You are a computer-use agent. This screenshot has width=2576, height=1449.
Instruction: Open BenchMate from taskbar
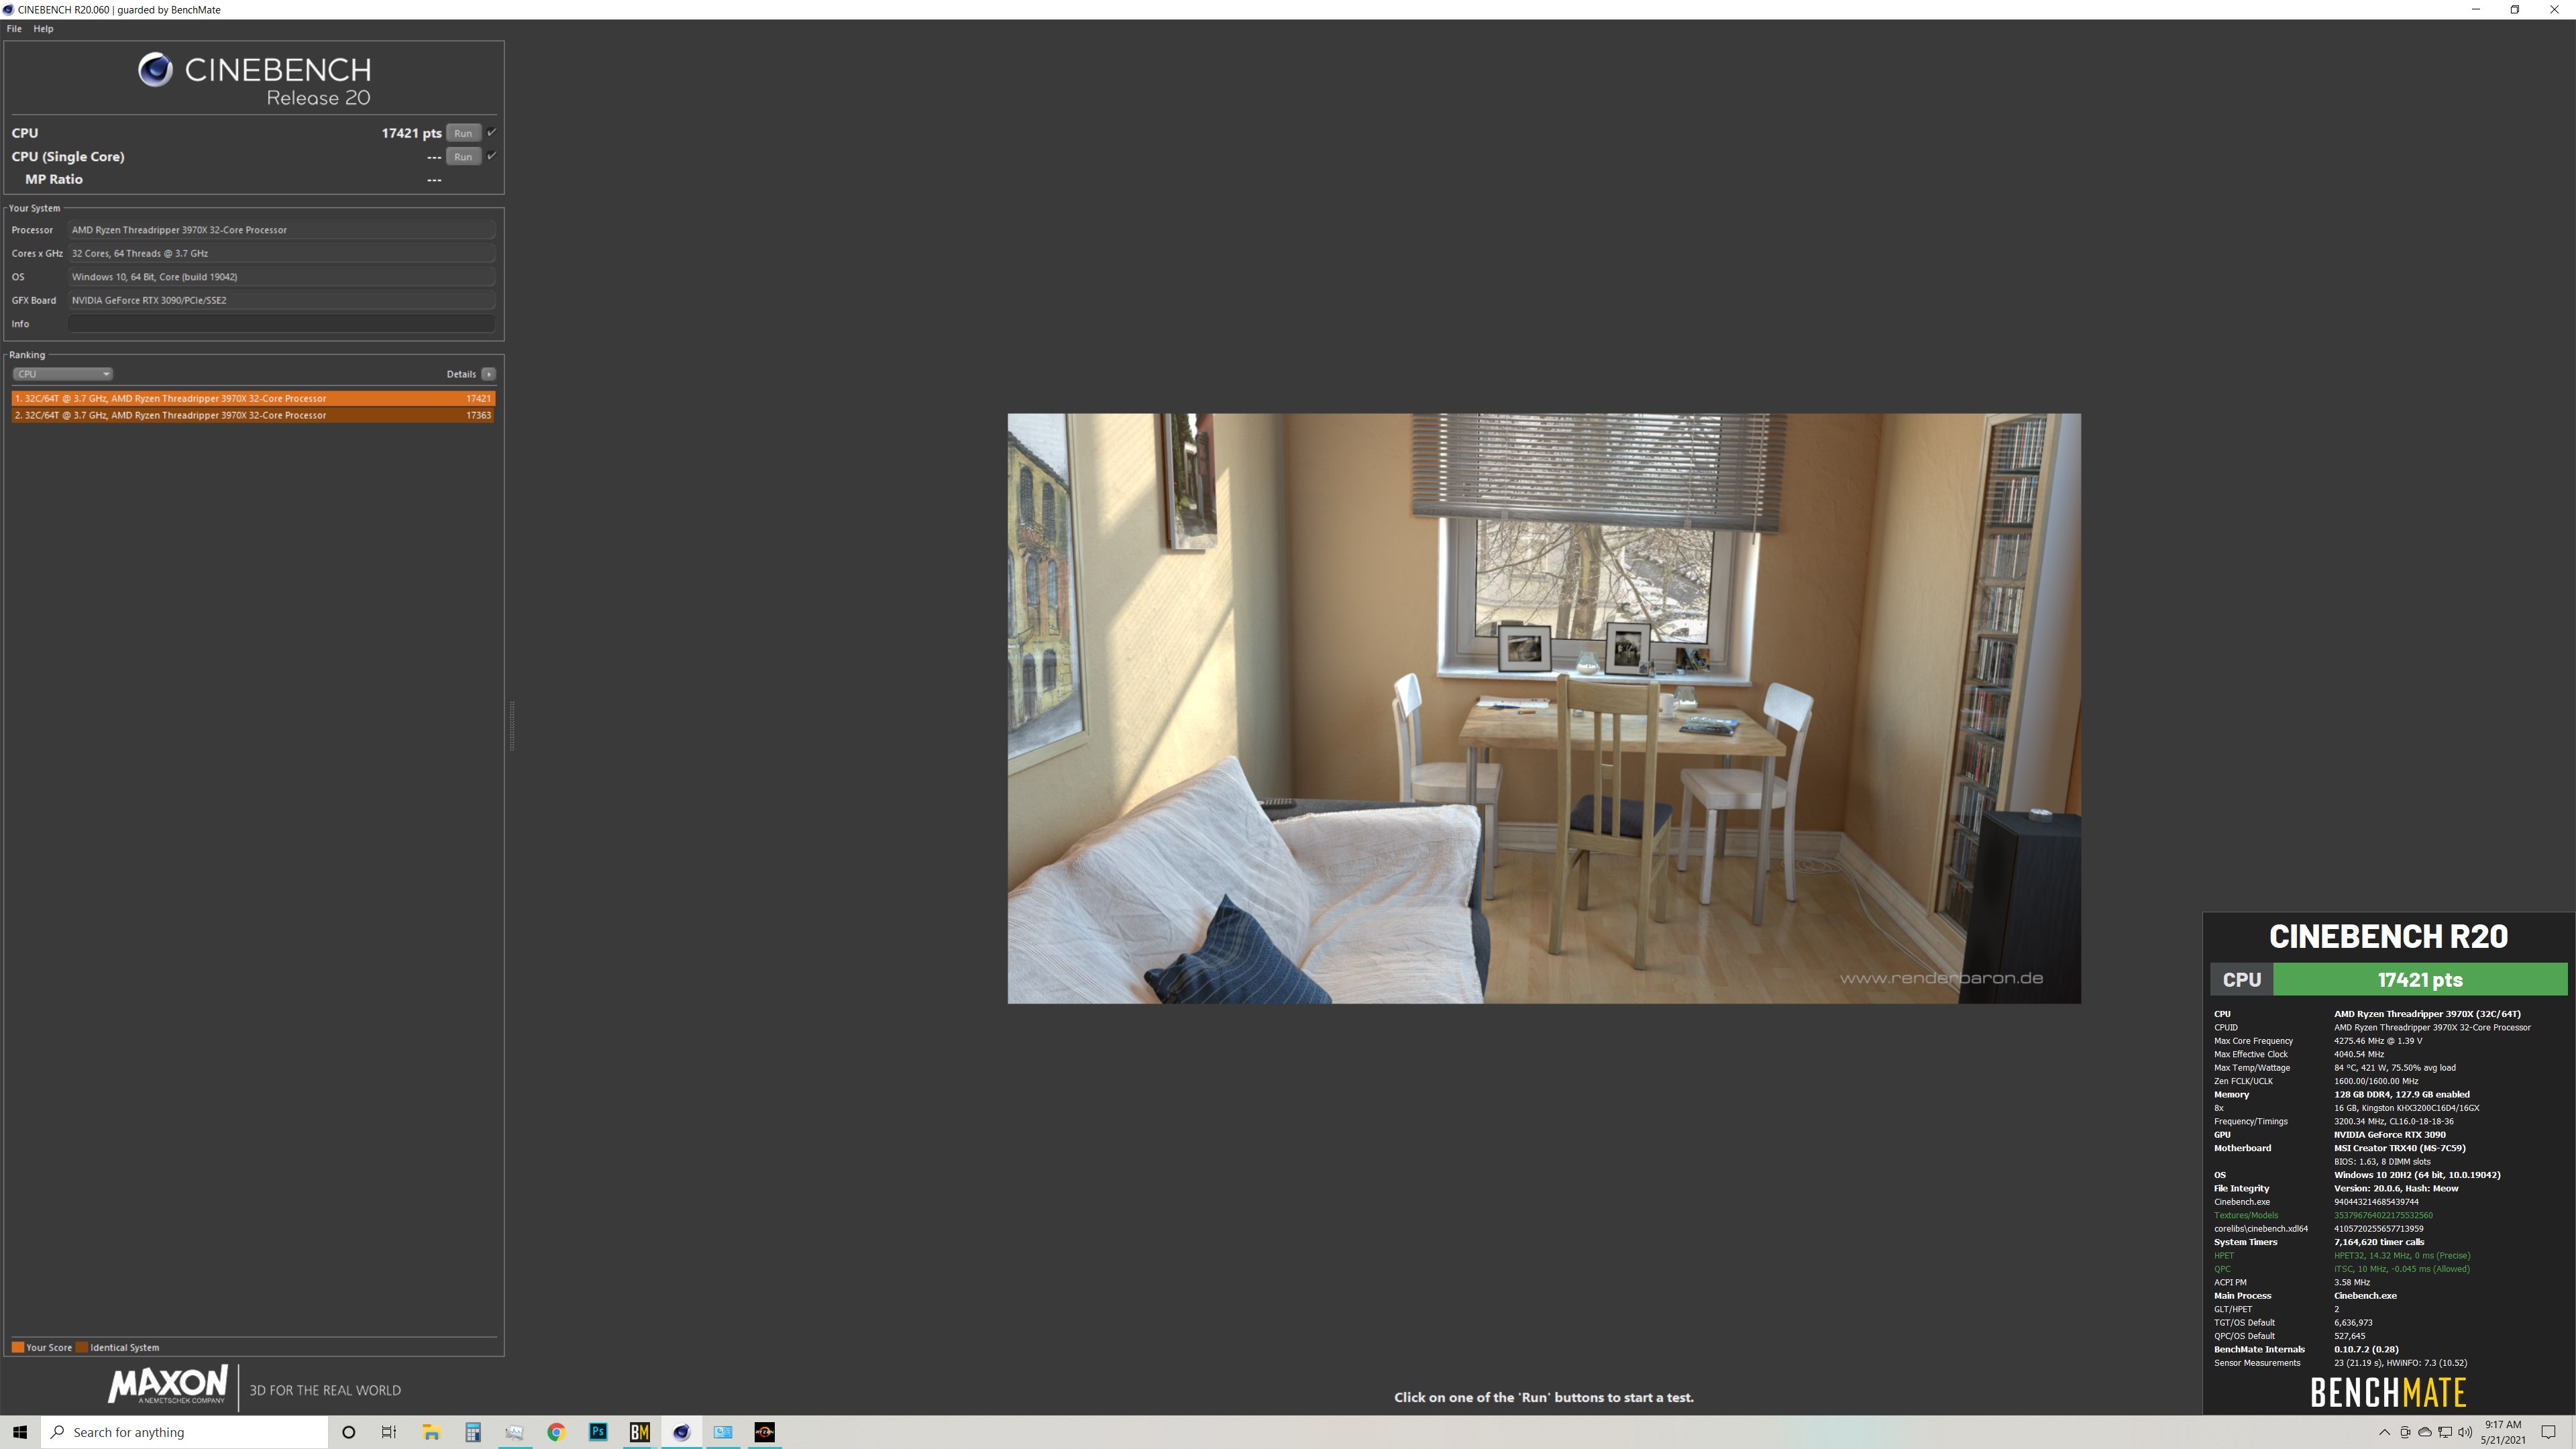point(640,1432)
